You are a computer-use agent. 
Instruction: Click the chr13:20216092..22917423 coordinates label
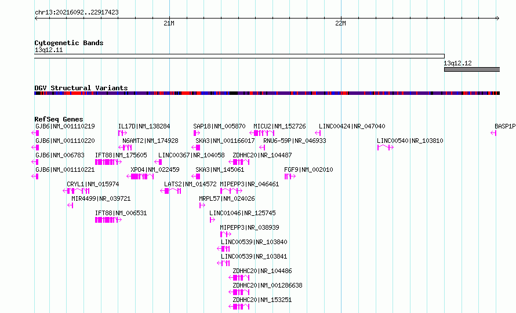(x=77, y=13)
